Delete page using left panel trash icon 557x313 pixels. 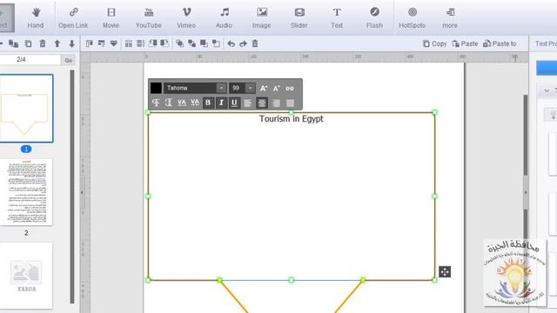(x=43, y=43)
